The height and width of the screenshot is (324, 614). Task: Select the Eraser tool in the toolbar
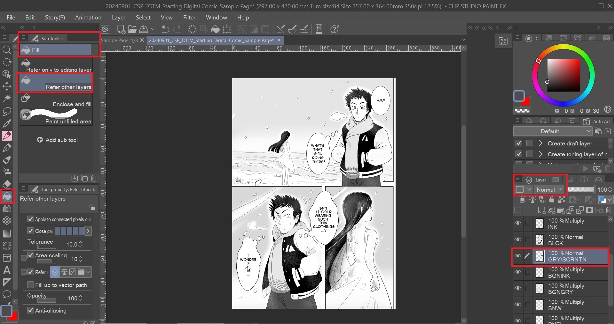[7, 184]
